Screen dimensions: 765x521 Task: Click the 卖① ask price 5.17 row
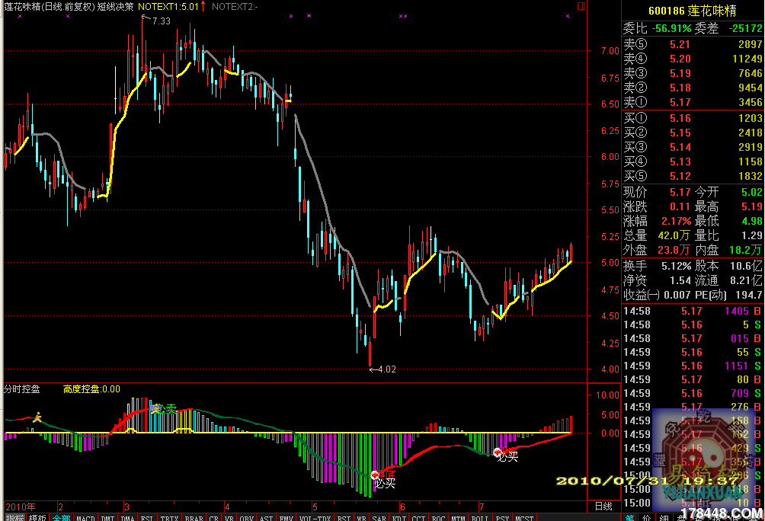(x=693, y=102)
